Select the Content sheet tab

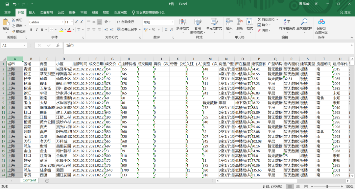[30, 180]
